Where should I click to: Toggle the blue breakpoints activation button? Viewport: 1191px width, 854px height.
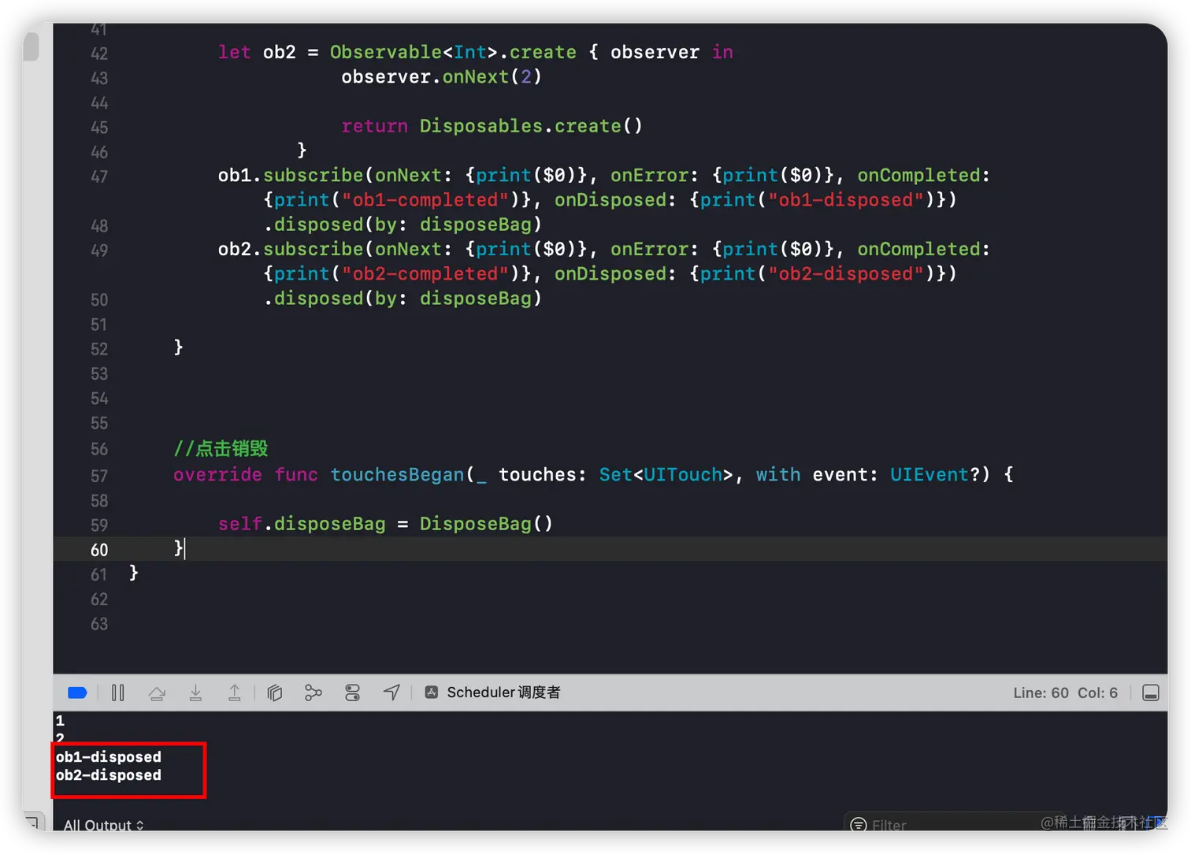point(77,692)
